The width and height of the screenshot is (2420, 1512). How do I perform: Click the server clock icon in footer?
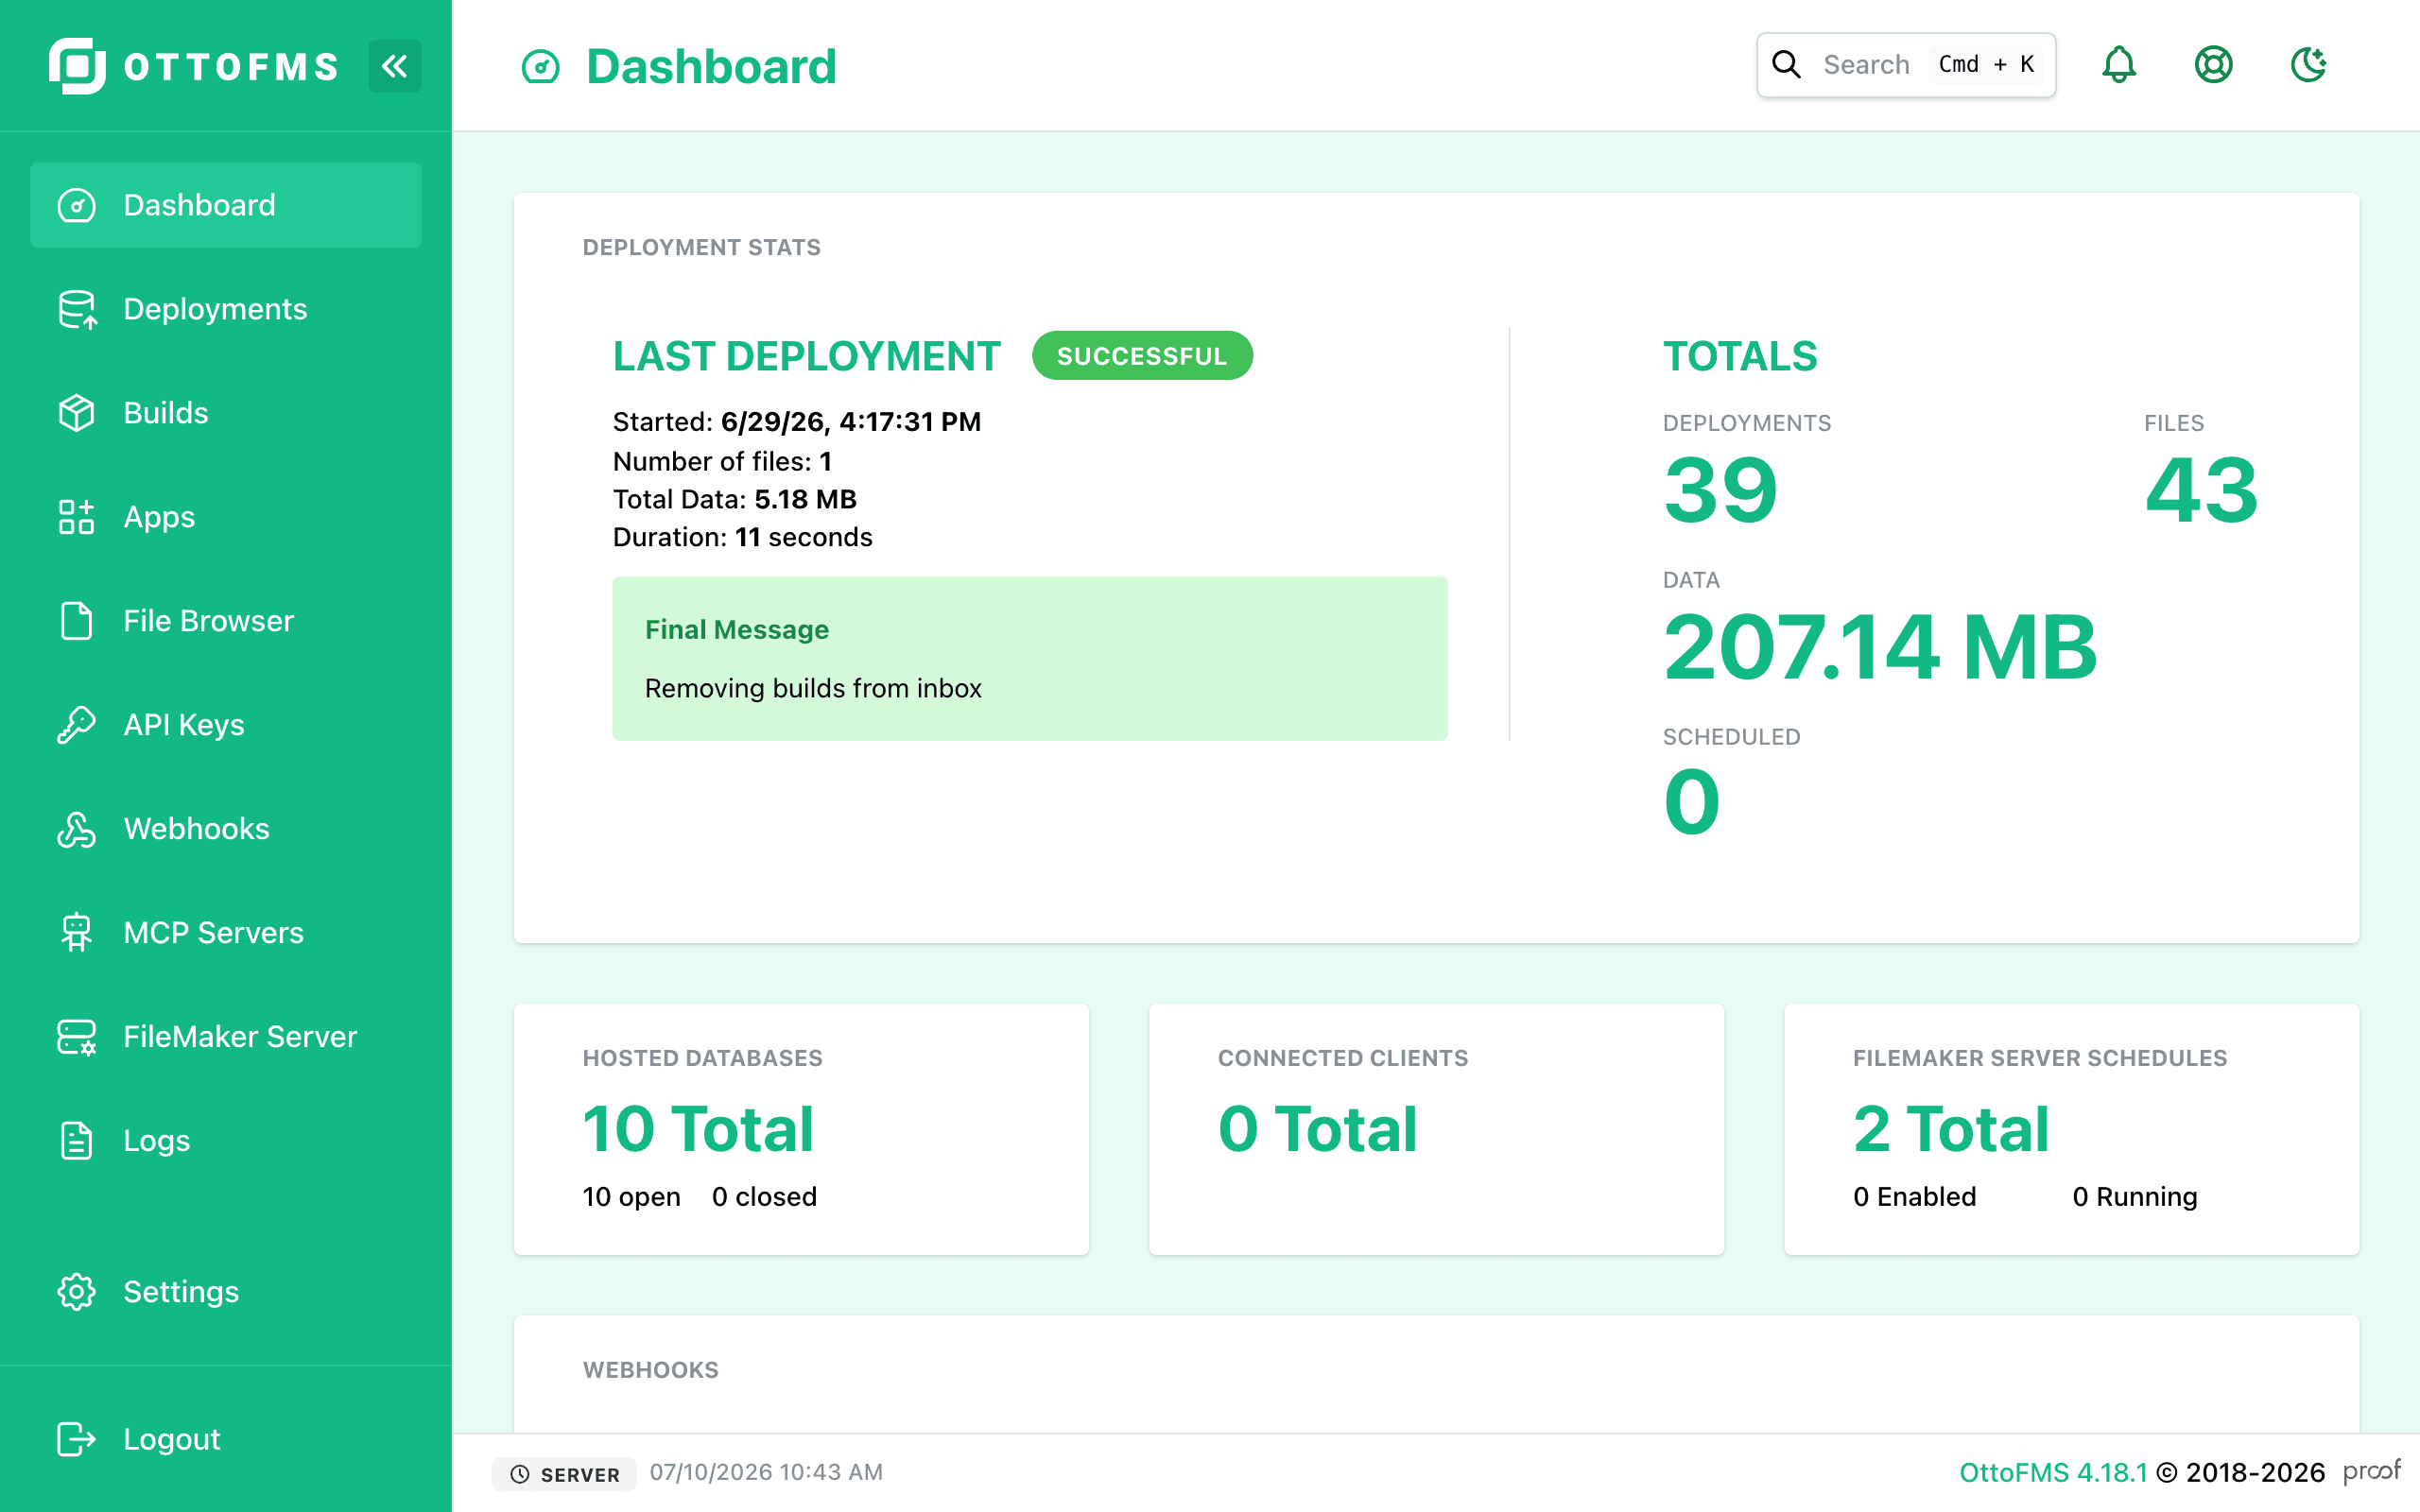pos(520,1474)
